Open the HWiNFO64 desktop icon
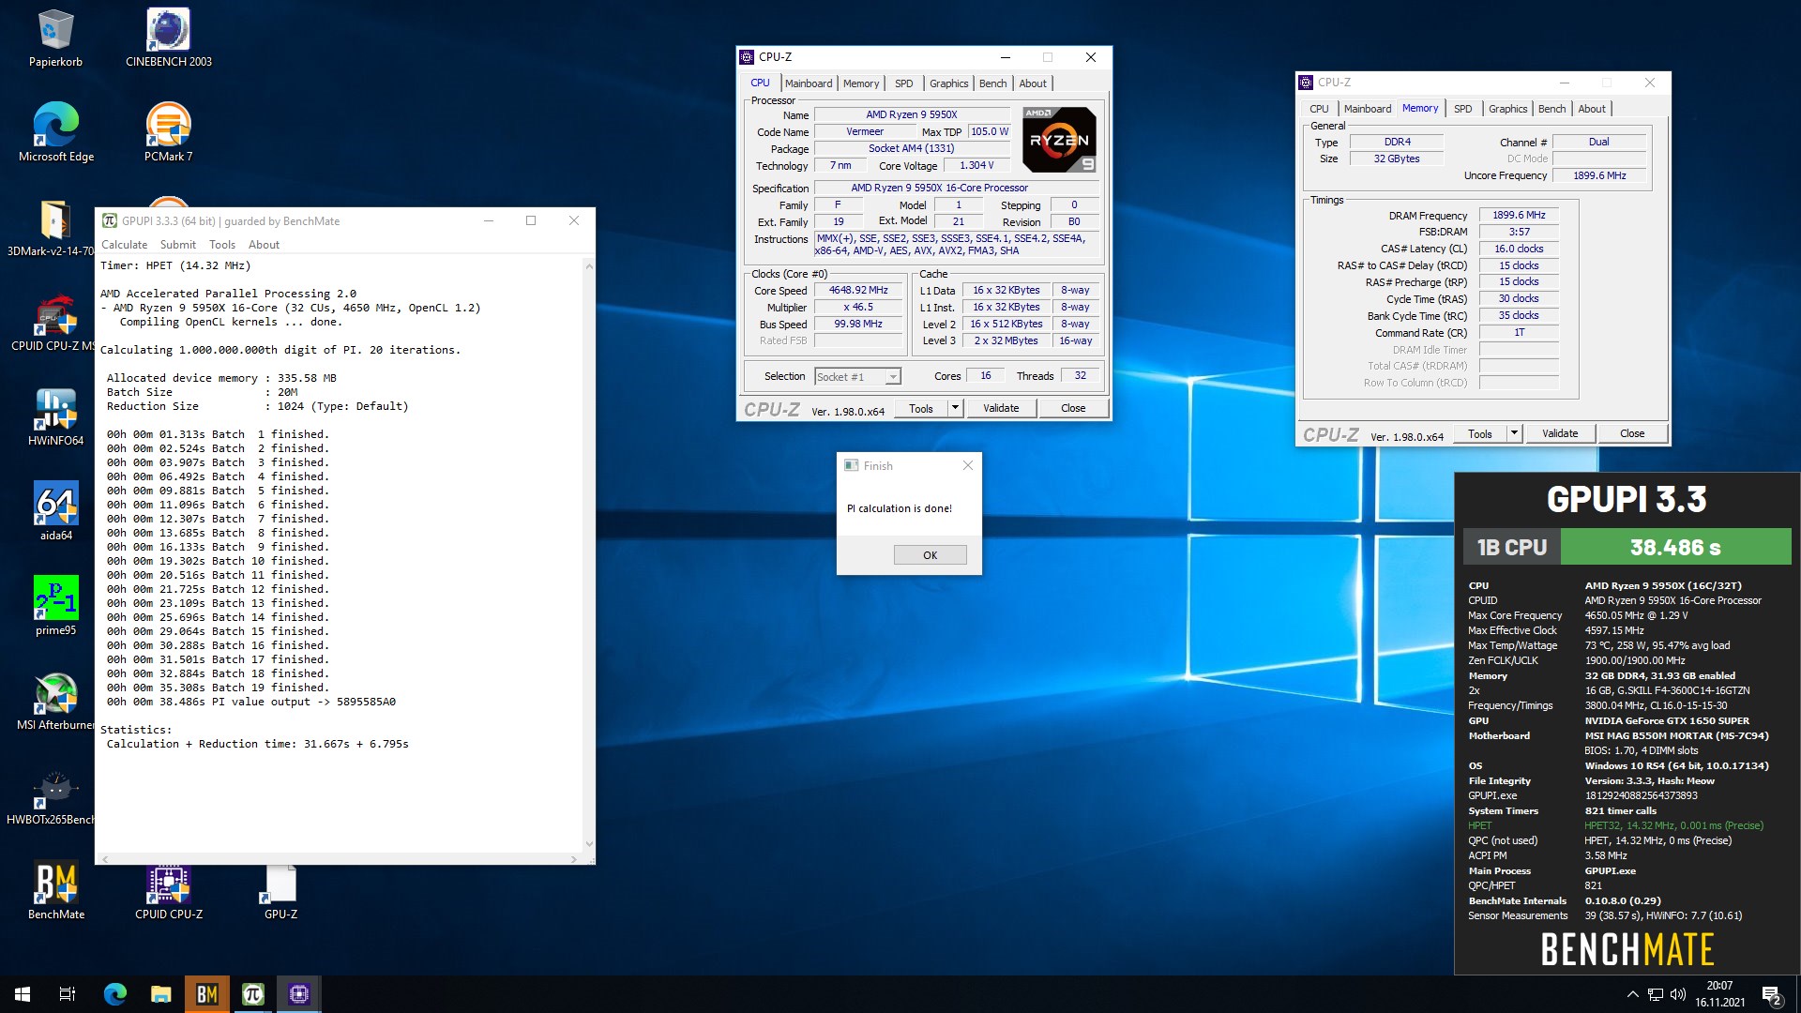 55,417
